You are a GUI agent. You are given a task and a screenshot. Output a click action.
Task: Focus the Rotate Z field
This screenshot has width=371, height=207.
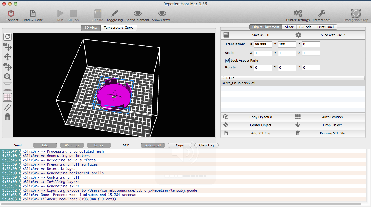311,67
